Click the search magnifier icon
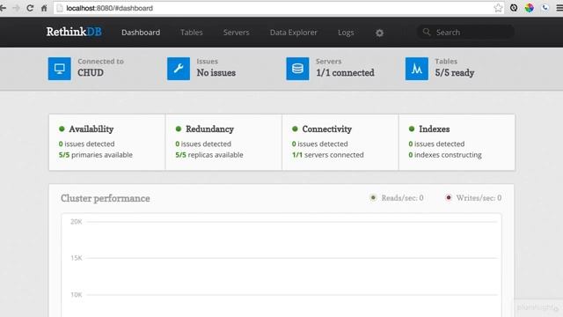The image size is (563, 317). (426, 32)
